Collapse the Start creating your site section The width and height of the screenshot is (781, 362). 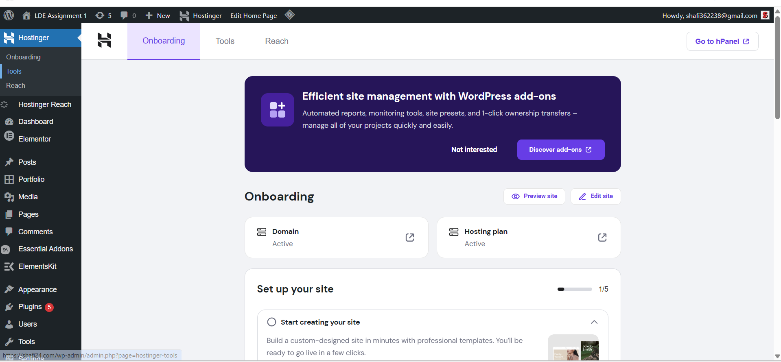pyautogui.click(x=594, y=322)
